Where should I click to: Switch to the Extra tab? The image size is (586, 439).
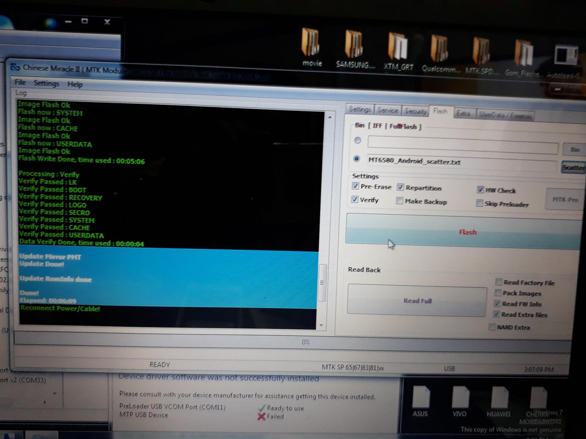tap(464, 114)
